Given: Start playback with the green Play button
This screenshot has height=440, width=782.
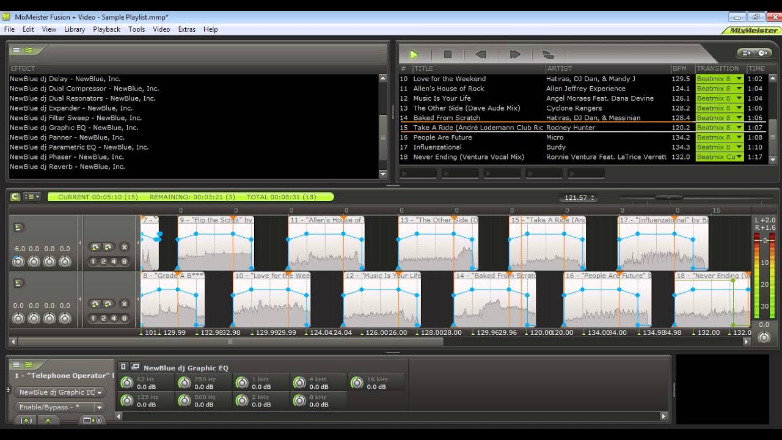Looking at the screenshot, I should click(414, 54).
